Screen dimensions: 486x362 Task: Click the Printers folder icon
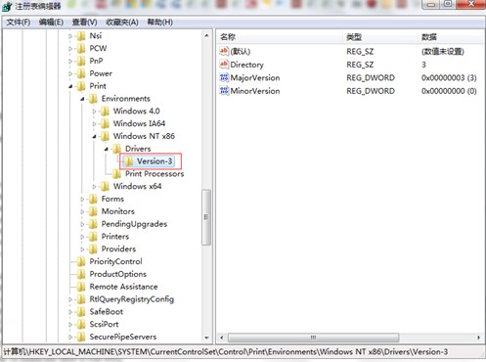coord(93,237)
